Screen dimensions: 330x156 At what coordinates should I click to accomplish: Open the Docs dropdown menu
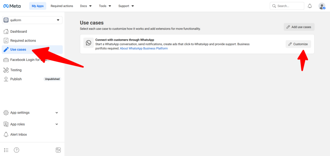pyautogui.click(x=86, y=6)
